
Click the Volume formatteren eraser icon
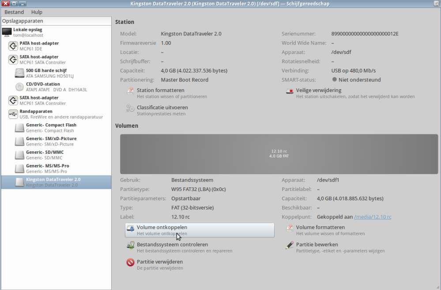point(290,228)
